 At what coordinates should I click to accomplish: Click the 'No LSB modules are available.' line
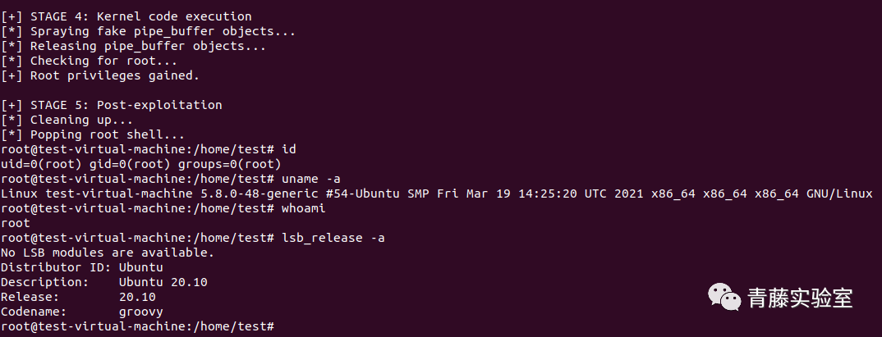click(x=108, y=253)
